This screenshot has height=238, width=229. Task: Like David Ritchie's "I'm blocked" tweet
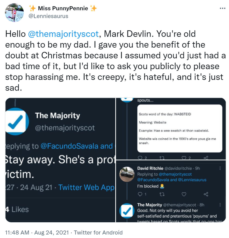point(184,194)
